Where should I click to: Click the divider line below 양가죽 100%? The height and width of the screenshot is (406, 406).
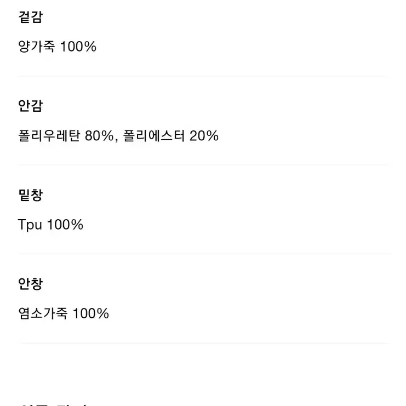pyautogui.click(x=203, y=76)
